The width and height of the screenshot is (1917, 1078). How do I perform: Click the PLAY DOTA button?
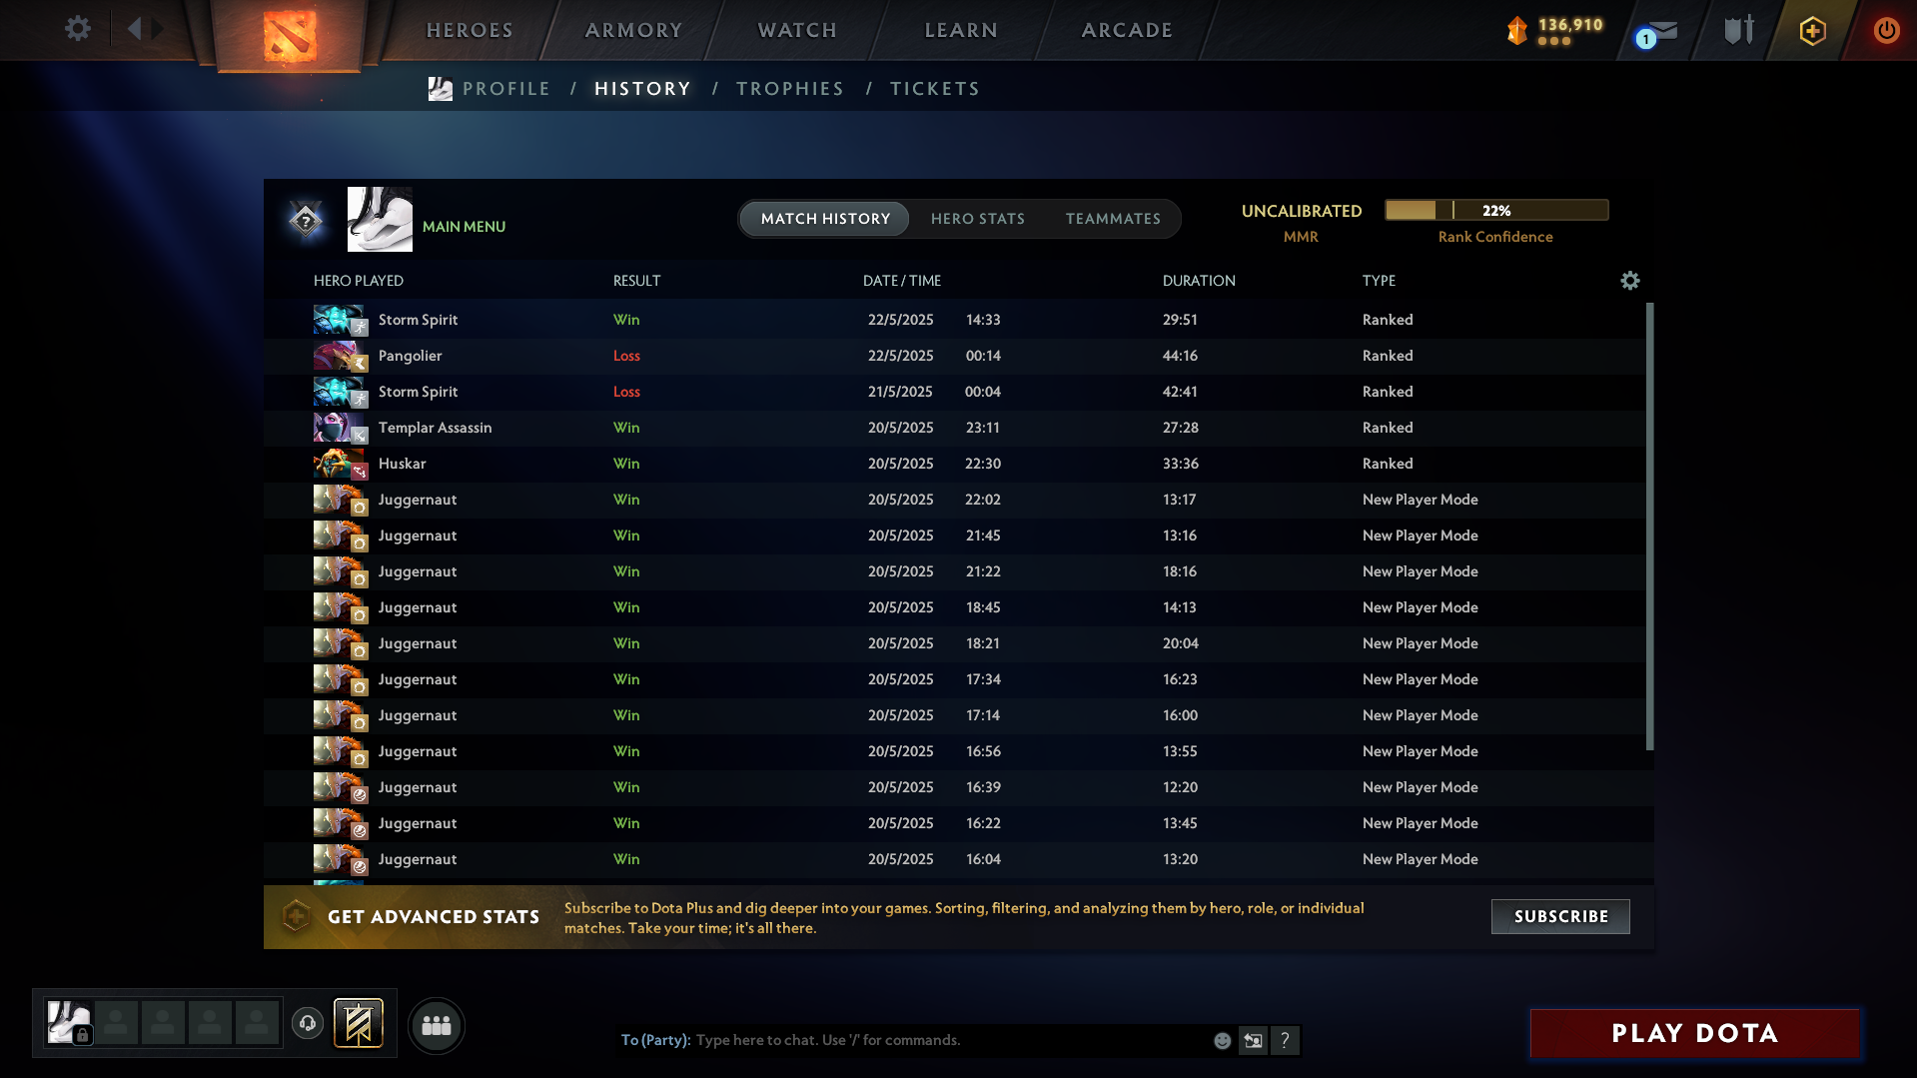1695,1033
